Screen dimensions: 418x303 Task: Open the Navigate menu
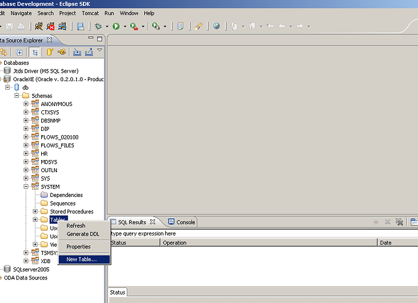tap(21, 13)
